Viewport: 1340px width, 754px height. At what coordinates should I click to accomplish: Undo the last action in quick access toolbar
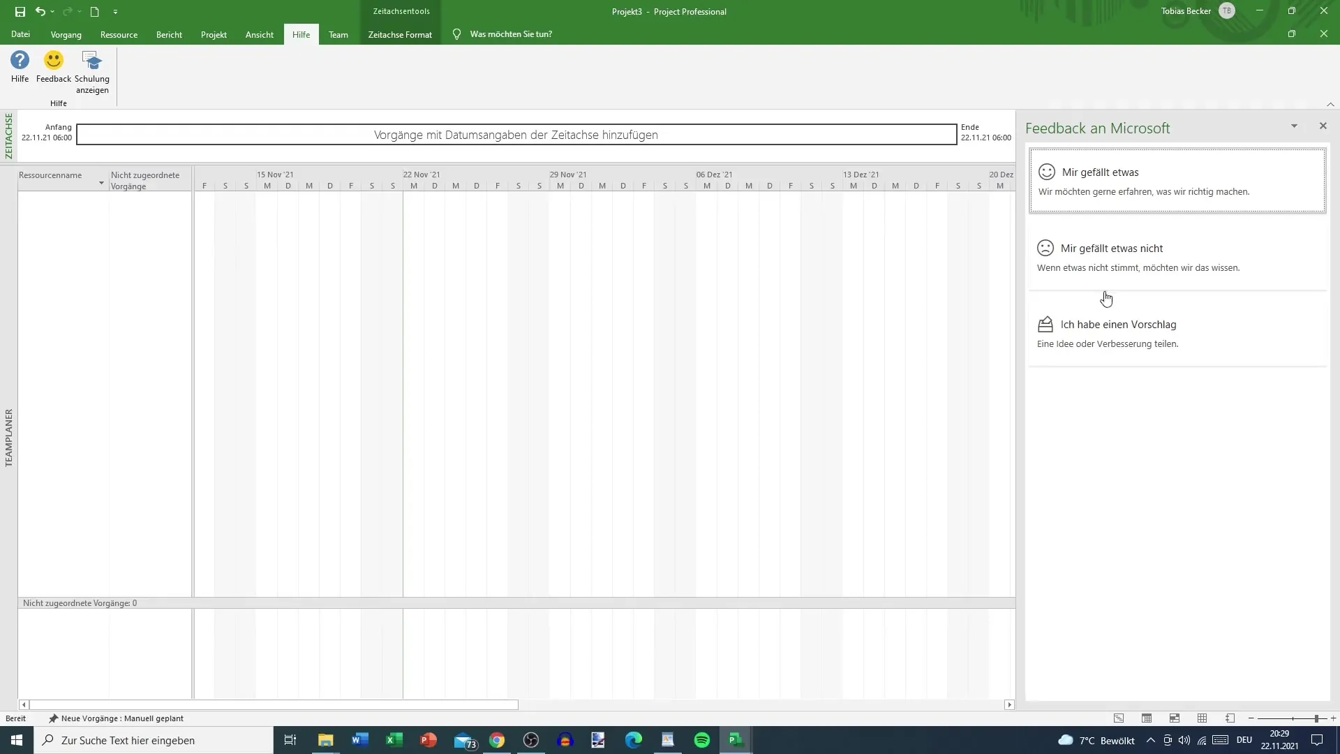point(40,11)
